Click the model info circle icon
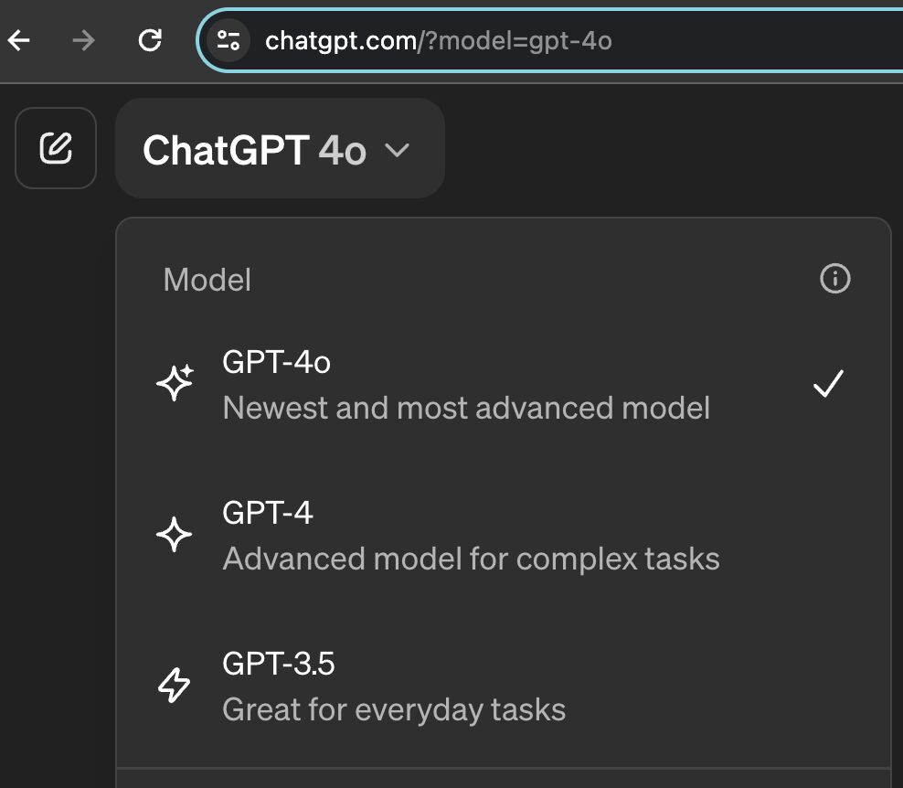The width and height of the screenshot is (903, 788). point(834,279)
